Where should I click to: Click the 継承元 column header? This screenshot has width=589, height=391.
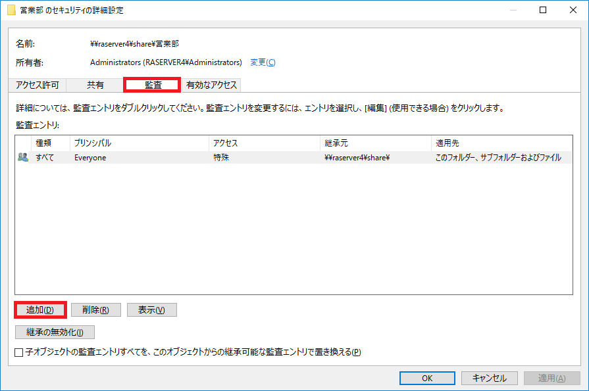(x=376, y=143)
